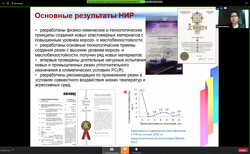Enter full screen mode icon
Image resolution: width=250 pixels, height=154 pixels.
click(x=247, y=3)
